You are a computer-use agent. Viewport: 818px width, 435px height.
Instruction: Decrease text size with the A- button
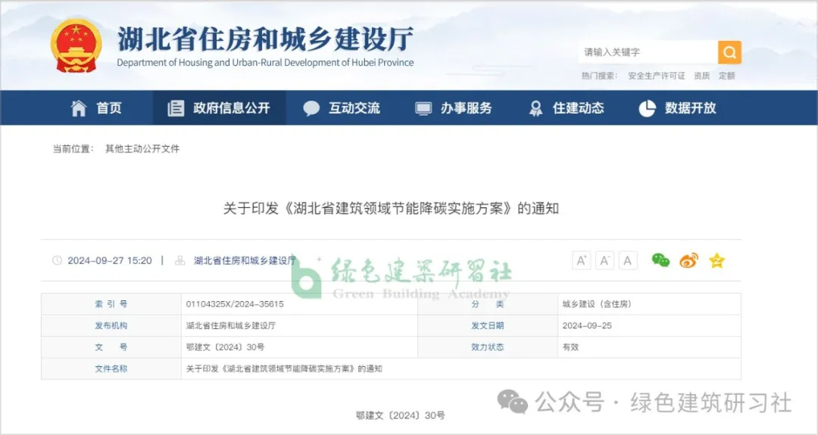click(x=604, y=260)
